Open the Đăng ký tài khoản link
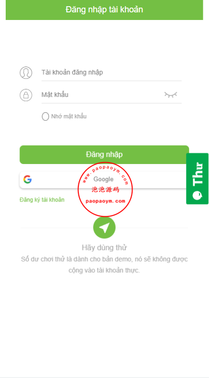209x378 pixels. coord(42,200)
